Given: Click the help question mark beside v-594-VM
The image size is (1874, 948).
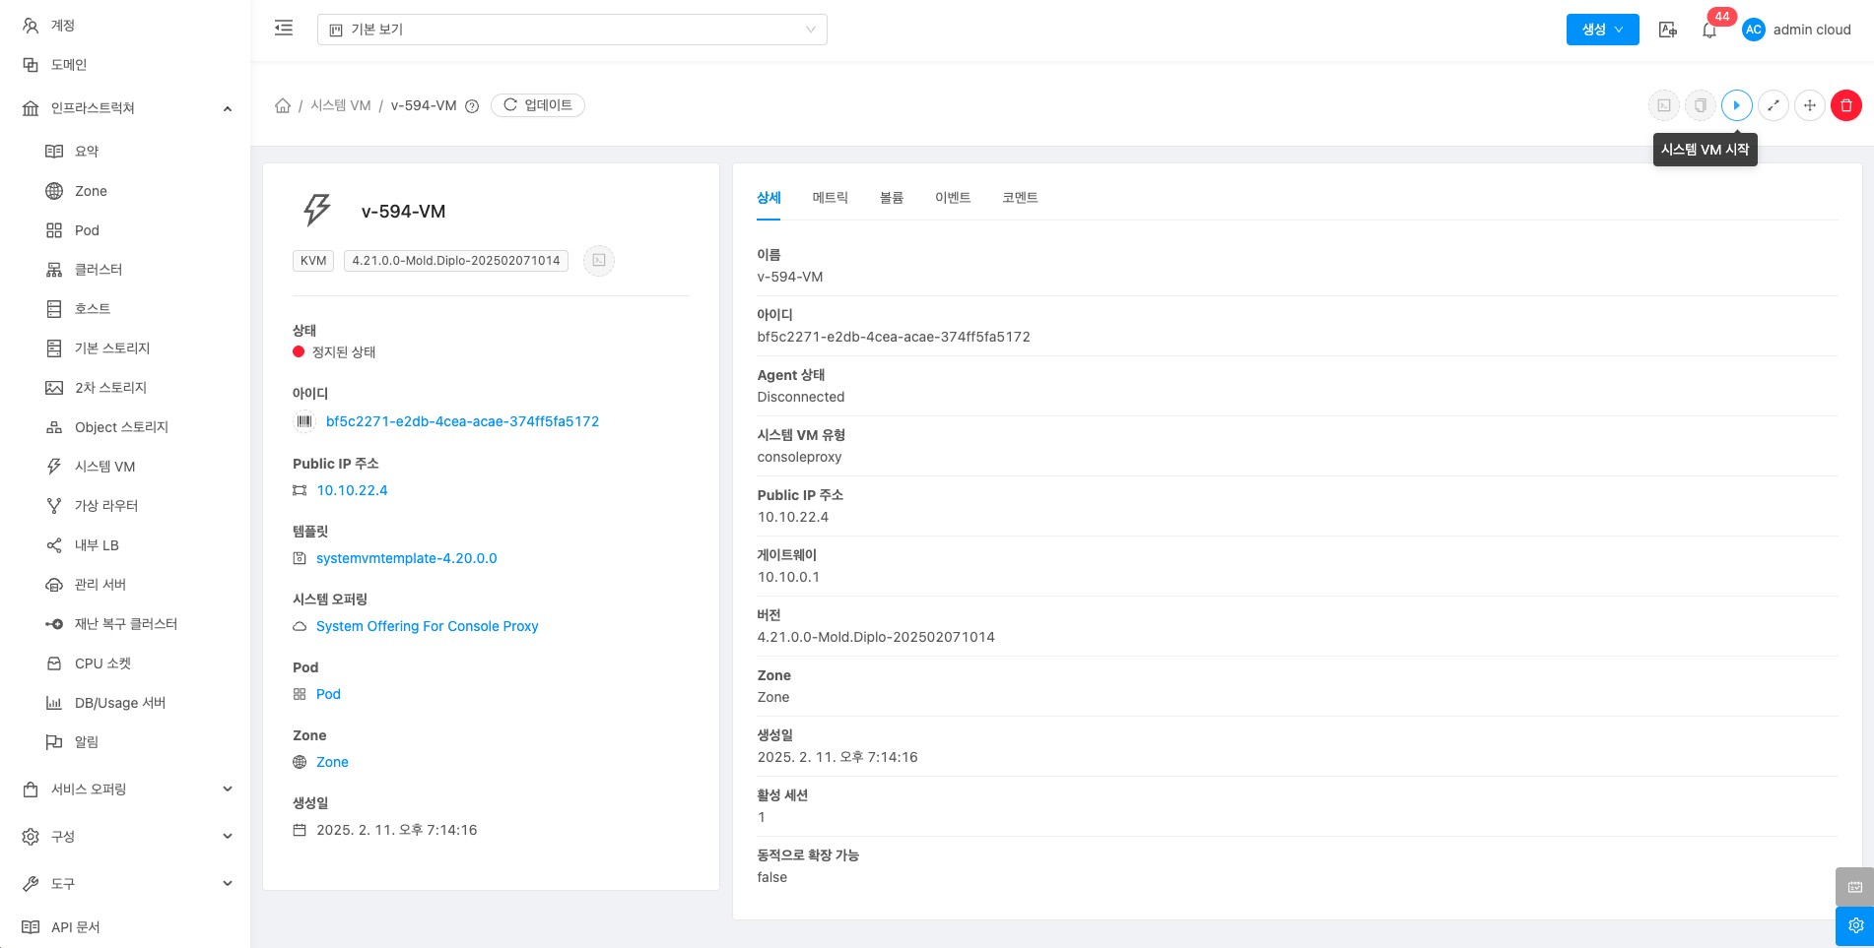Looking at the screenshot, I should click(472, 106).
